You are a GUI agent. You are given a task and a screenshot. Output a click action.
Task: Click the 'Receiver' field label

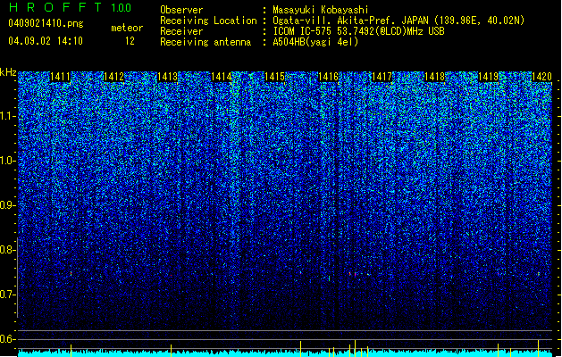pyautogui.click(x=181, y=31)
